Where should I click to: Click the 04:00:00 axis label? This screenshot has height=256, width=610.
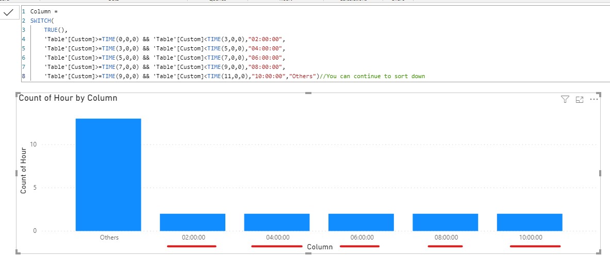click(x=277, y=237)
